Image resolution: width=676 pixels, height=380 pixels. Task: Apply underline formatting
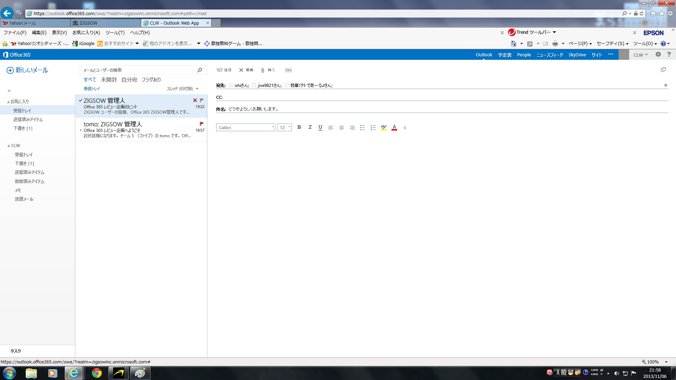(320, 127)
